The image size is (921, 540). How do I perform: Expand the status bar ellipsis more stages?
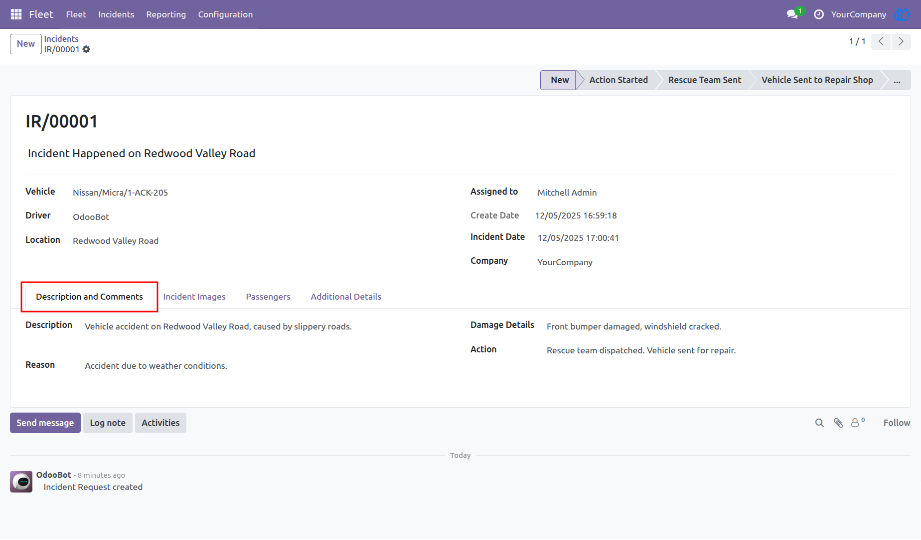pyautogui.click(x=897, y=80)
